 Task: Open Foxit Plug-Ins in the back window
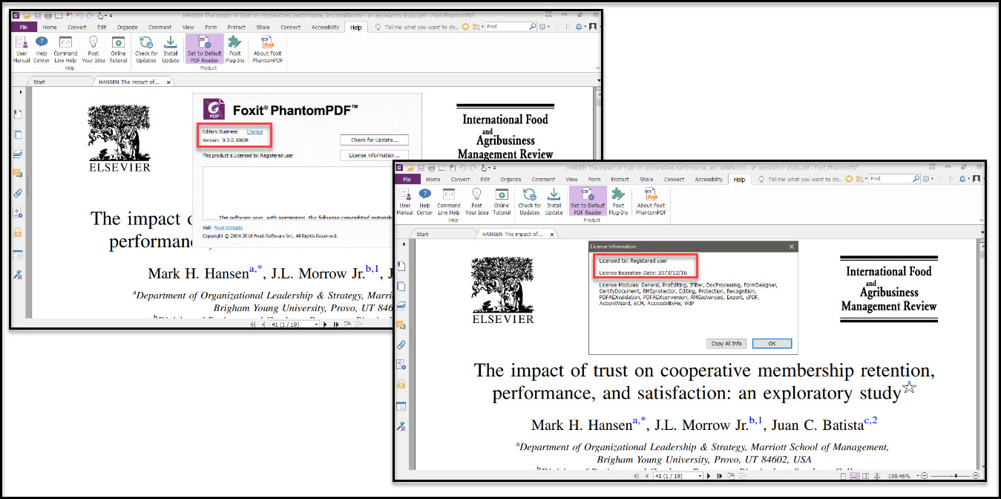pyautogui.click(x=234, y=49)
